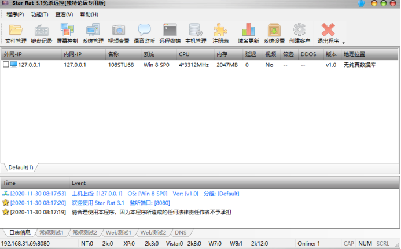Open the 帮助(H) menu
Viewport: 401px width, 249px height.
89,14
